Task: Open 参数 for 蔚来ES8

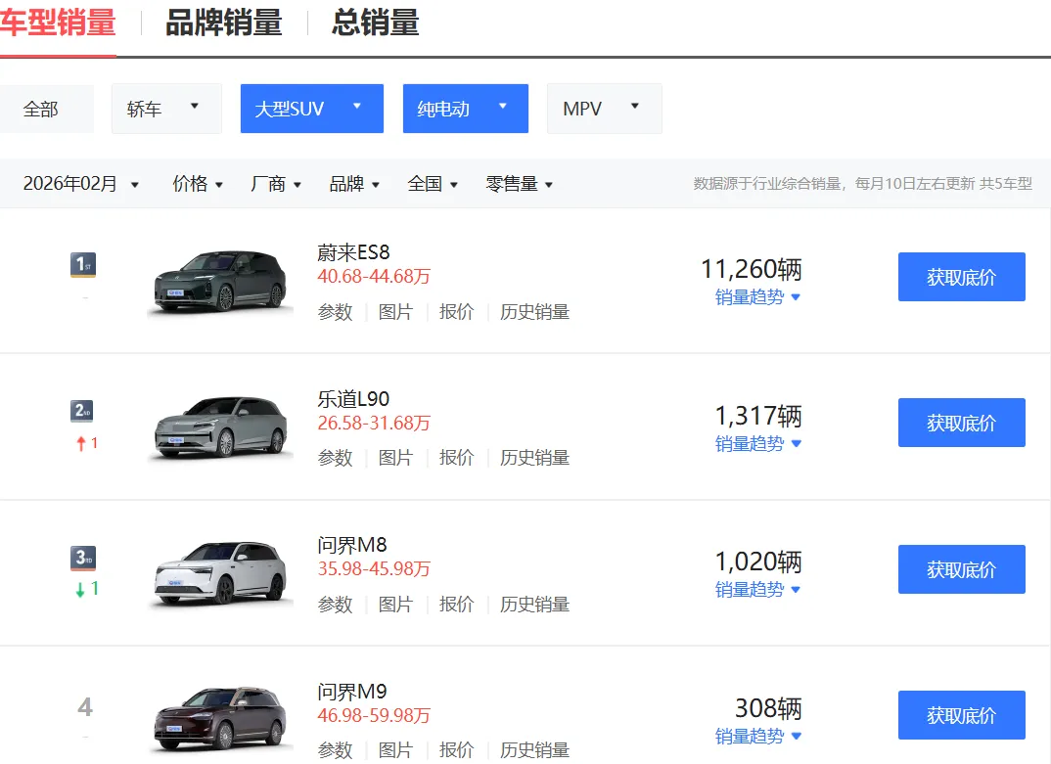Action: pyautogui.click(x=335, y=312)
